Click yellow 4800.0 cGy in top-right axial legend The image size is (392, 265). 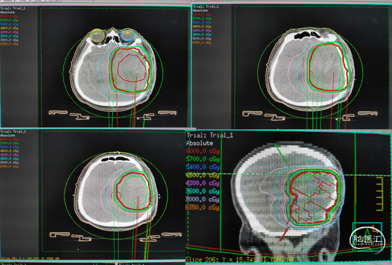202,26
